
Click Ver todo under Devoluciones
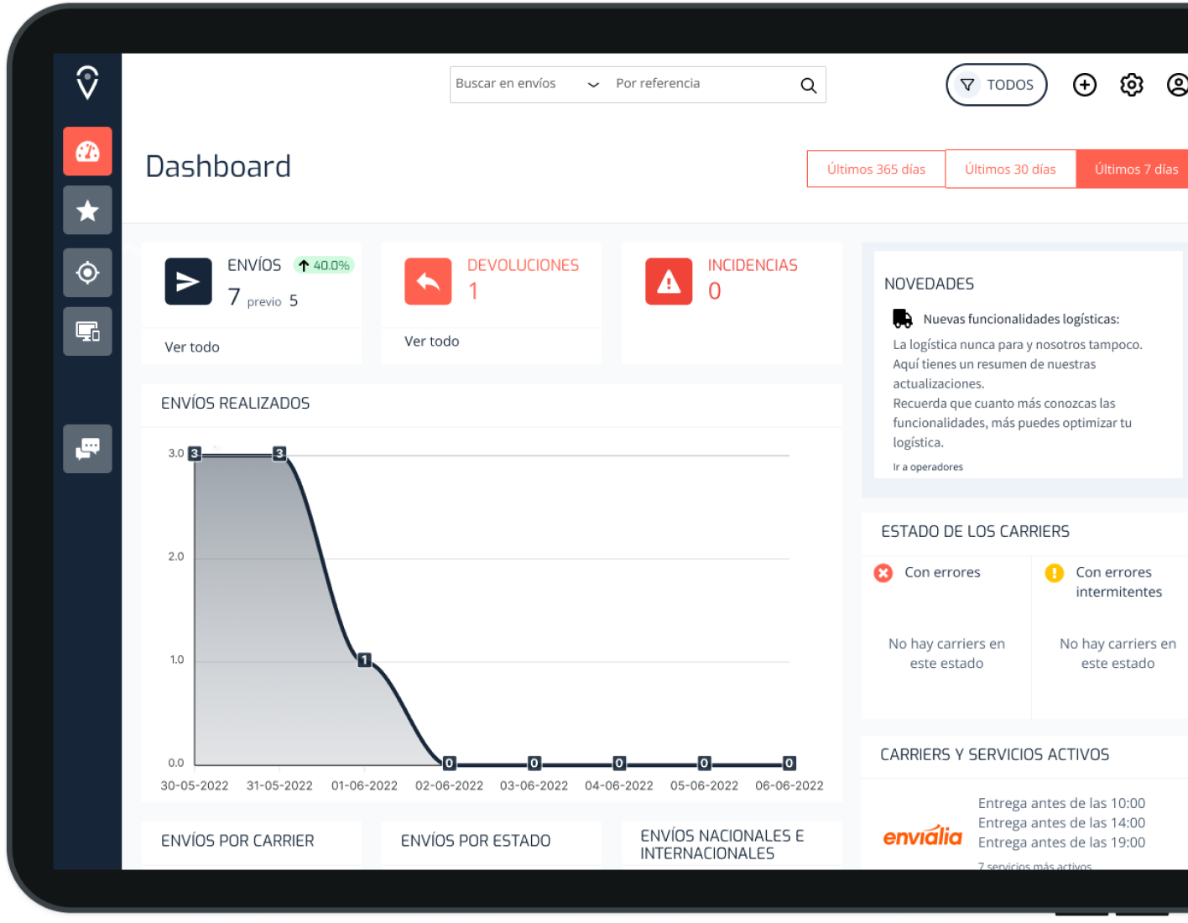432,342
